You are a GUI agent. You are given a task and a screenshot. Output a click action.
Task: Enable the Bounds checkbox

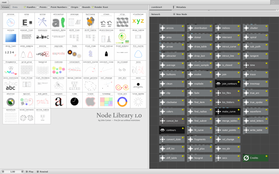80,7
